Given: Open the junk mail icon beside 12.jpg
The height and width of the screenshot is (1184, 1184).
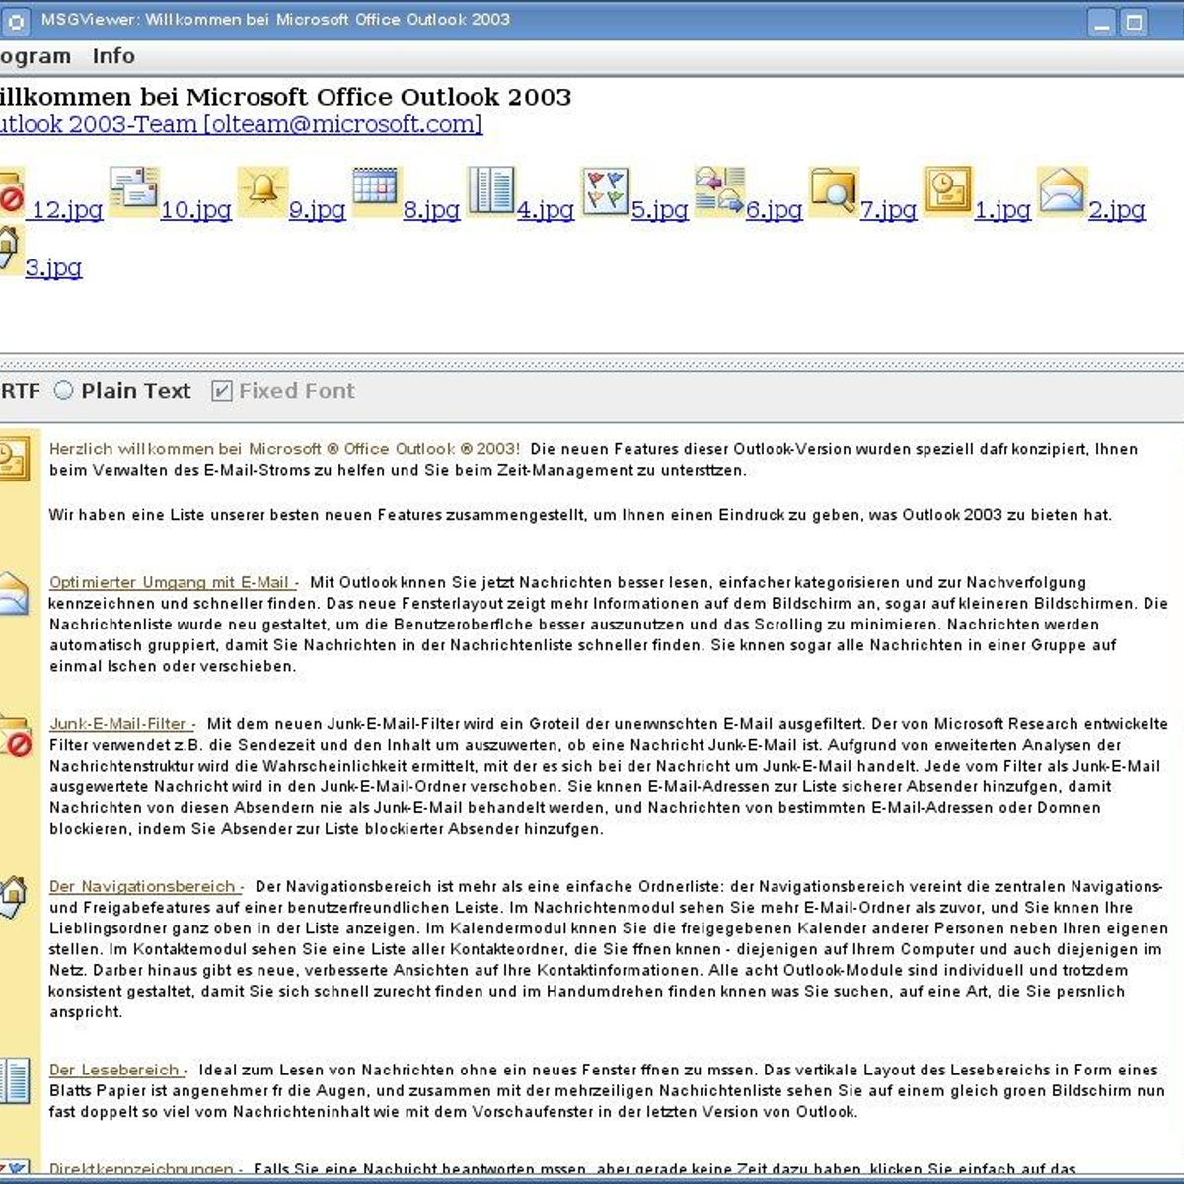Looking at the screenshot, I should click(11, 193).
